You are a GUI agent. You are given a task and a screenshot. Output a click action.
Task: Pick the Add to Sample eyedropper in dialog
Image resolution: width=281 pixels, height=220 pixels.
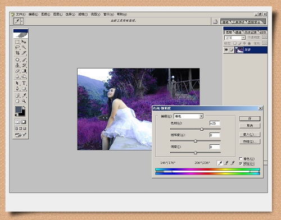point(226,163)
